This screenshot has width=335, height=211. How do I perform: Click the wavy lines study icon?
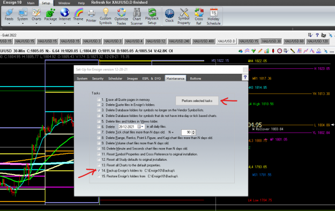(x=247, y=51)
